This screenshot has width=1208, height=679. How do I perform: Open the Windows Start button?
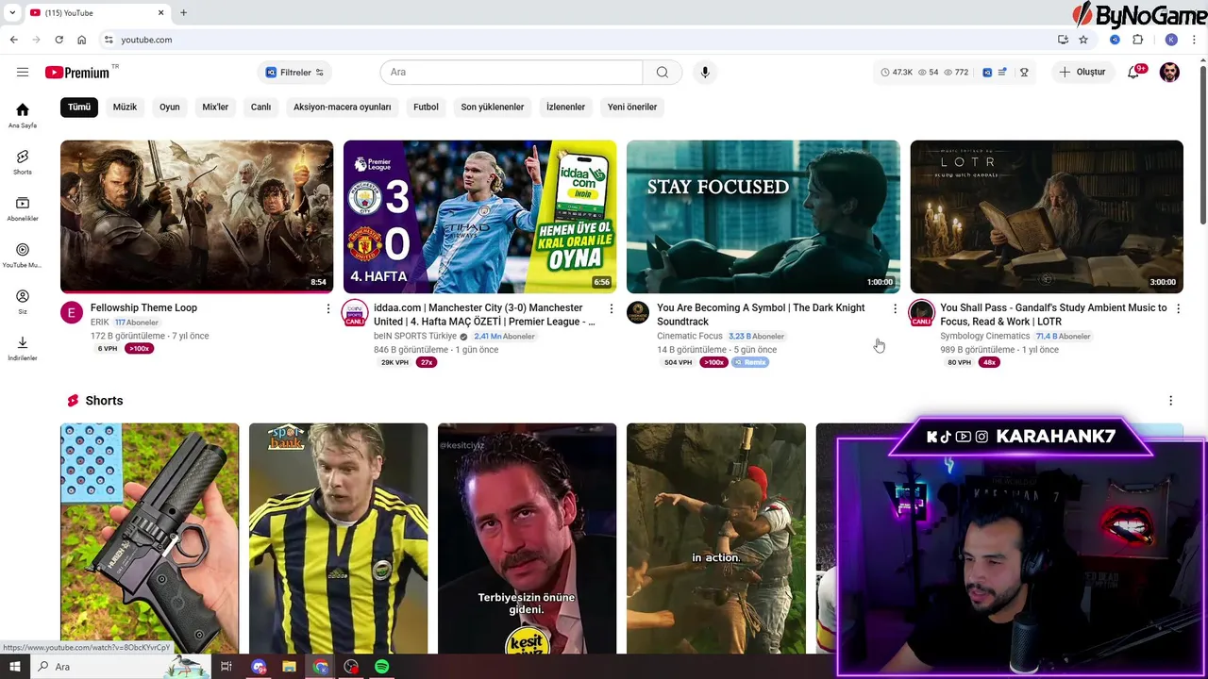click(14, 667)
